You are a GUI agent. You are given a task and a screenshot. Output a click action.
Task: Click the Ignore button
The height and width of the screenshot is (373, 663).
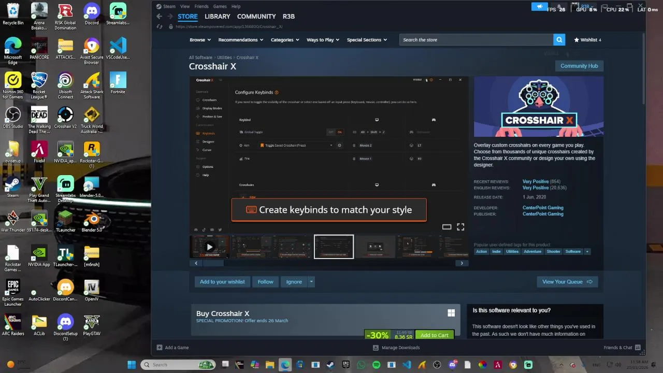click(x=294, y=282)
